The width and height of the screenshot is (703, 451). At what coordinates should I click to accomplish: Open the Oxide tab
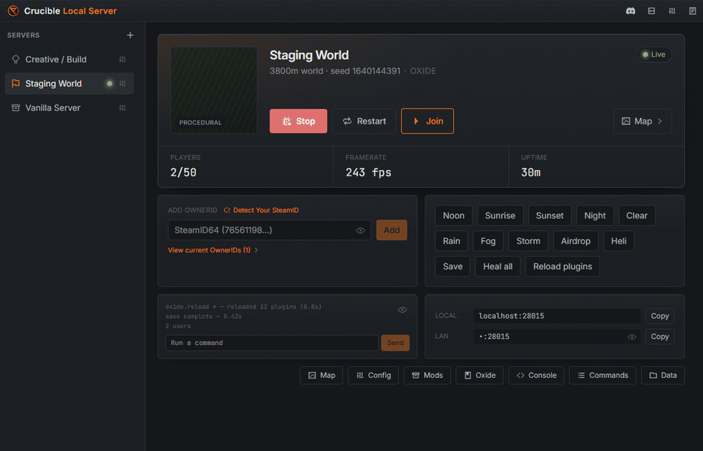point(479,375)
